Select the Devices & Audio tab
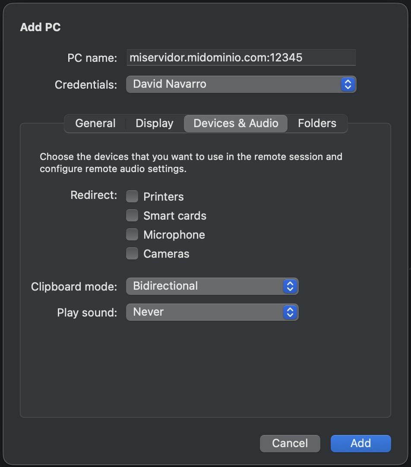The width and height of the screenshot is (411, 467). pos(236,123)
